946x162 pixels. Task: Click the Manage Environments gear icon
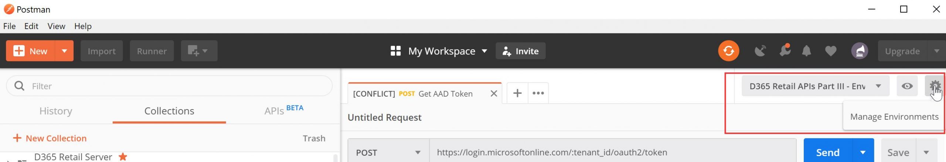pyautogui.click(x=935, y=86)
